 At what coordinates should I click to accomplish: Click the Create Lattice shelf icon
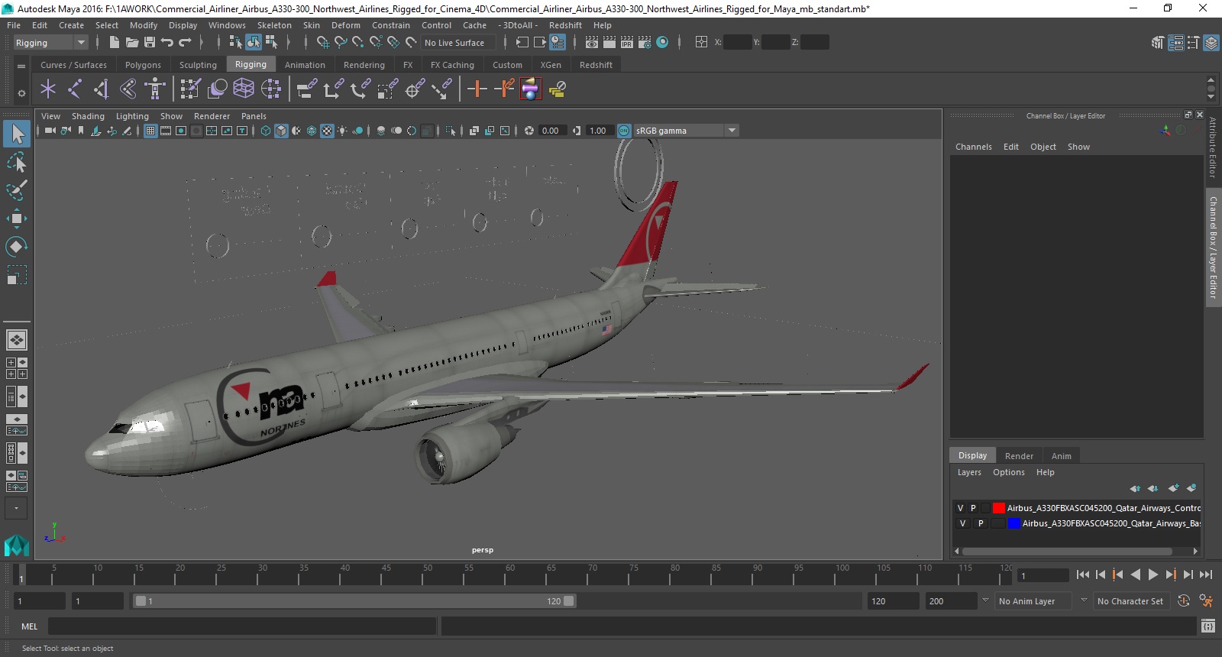[244, 89]
